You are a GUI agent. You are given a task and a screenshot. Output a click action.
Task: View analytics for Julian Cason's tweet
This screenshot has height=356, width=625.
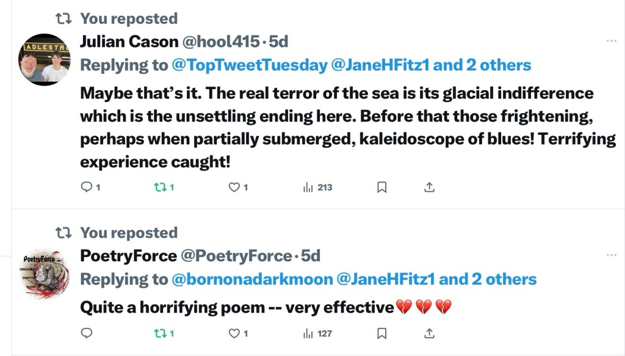point(308,187)
